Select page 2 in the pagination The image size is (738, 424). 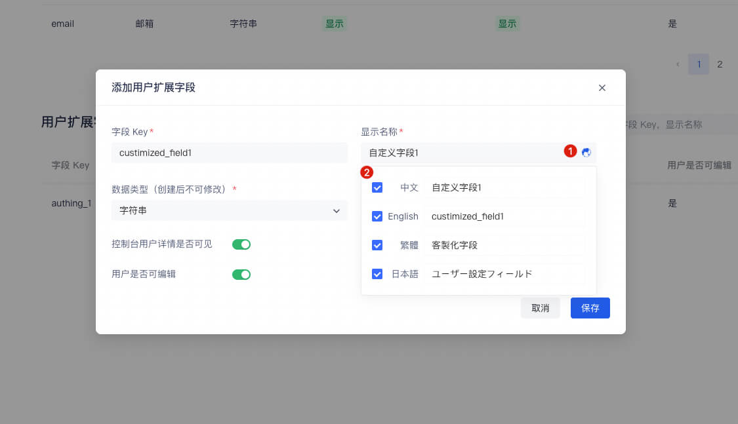tap(720, 64)
